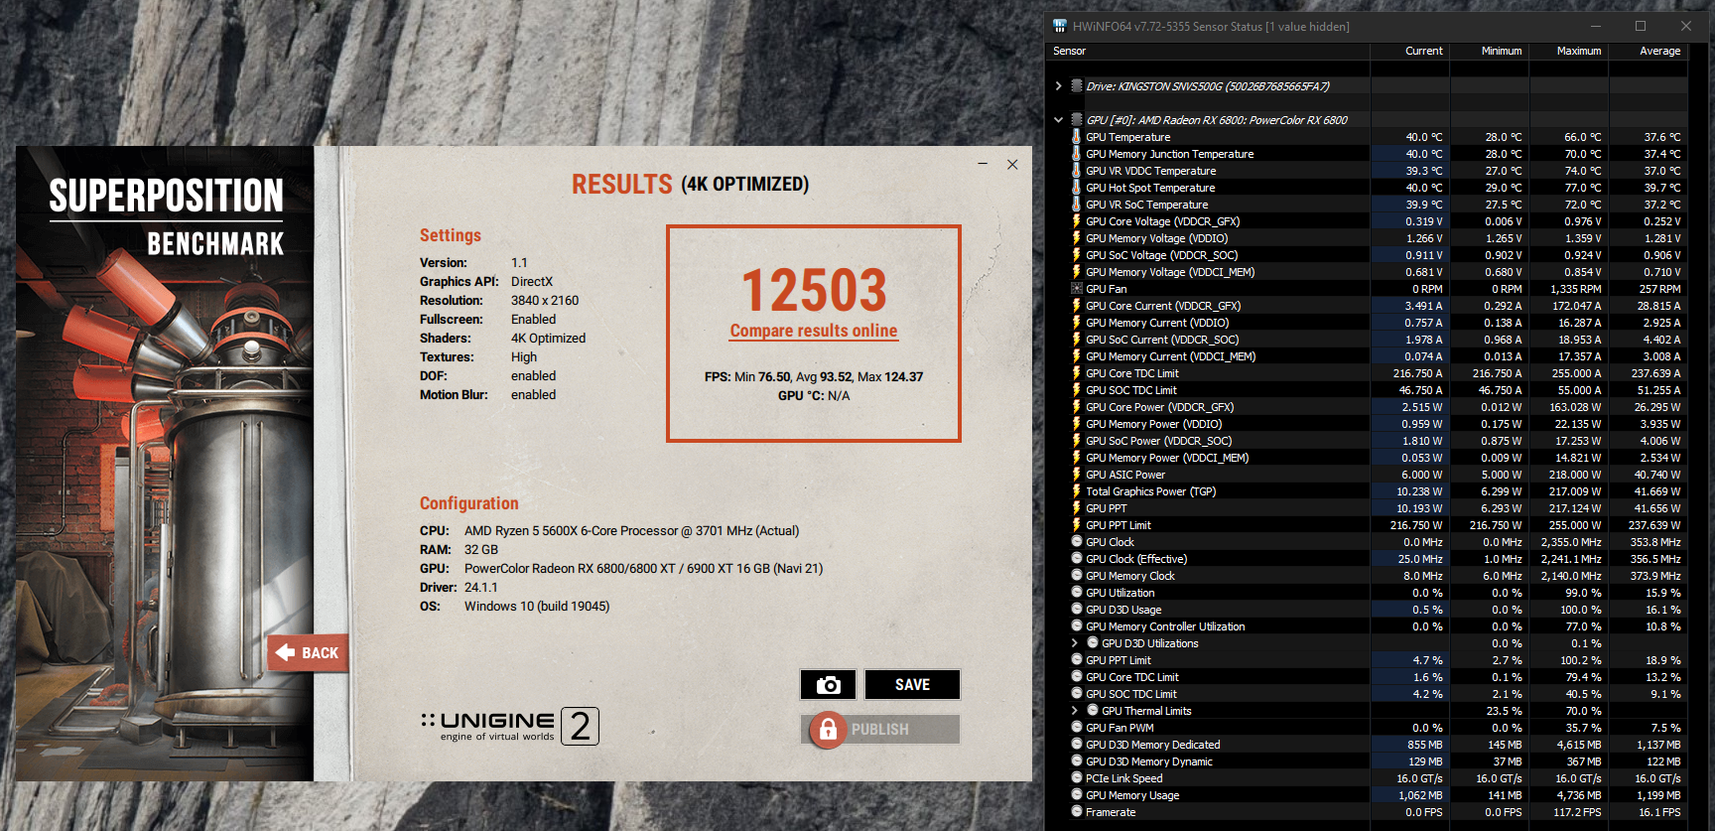Select the 'GPU Memory Voltage (VDDCI_MEM)' sensor label
This screenshot has height=831, width=1715.
[1170, 272]
